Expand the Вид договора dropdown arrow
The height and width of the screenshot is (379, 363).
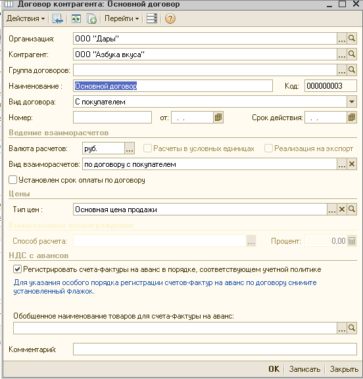point(352,102)
